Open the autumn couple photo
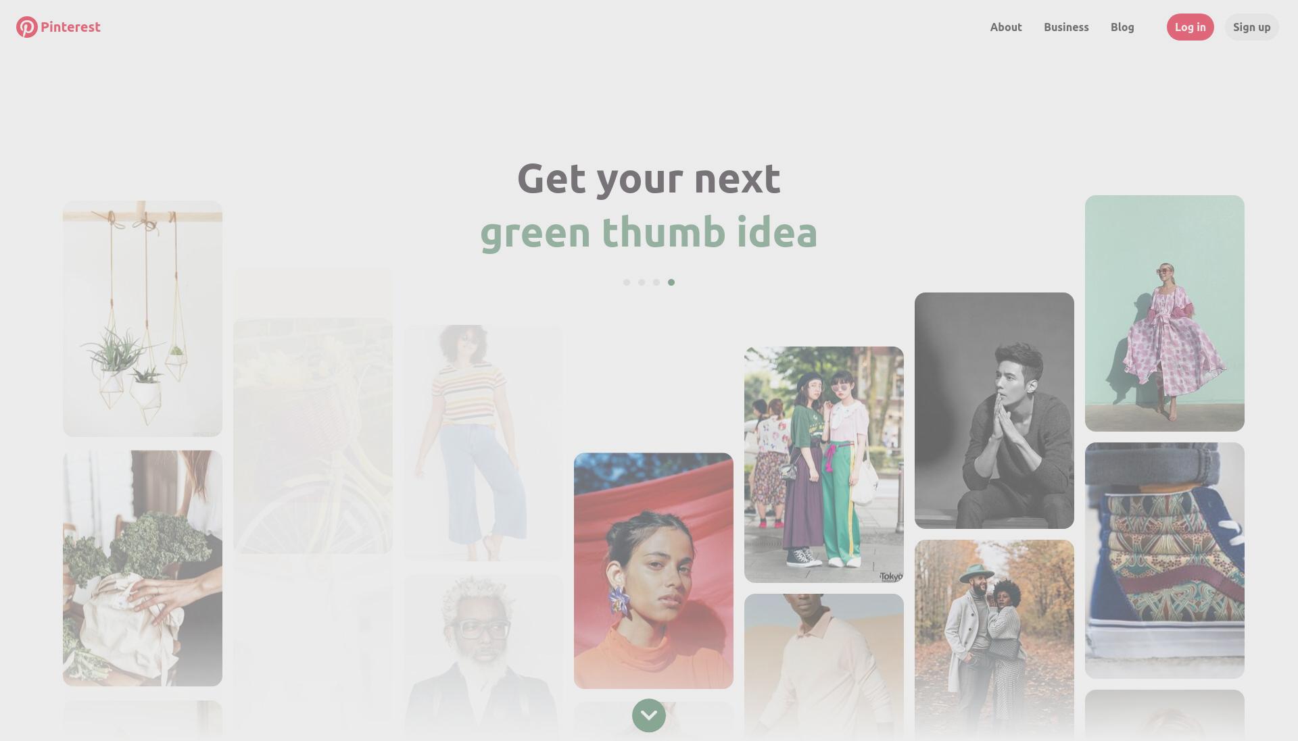 point(994,639)
